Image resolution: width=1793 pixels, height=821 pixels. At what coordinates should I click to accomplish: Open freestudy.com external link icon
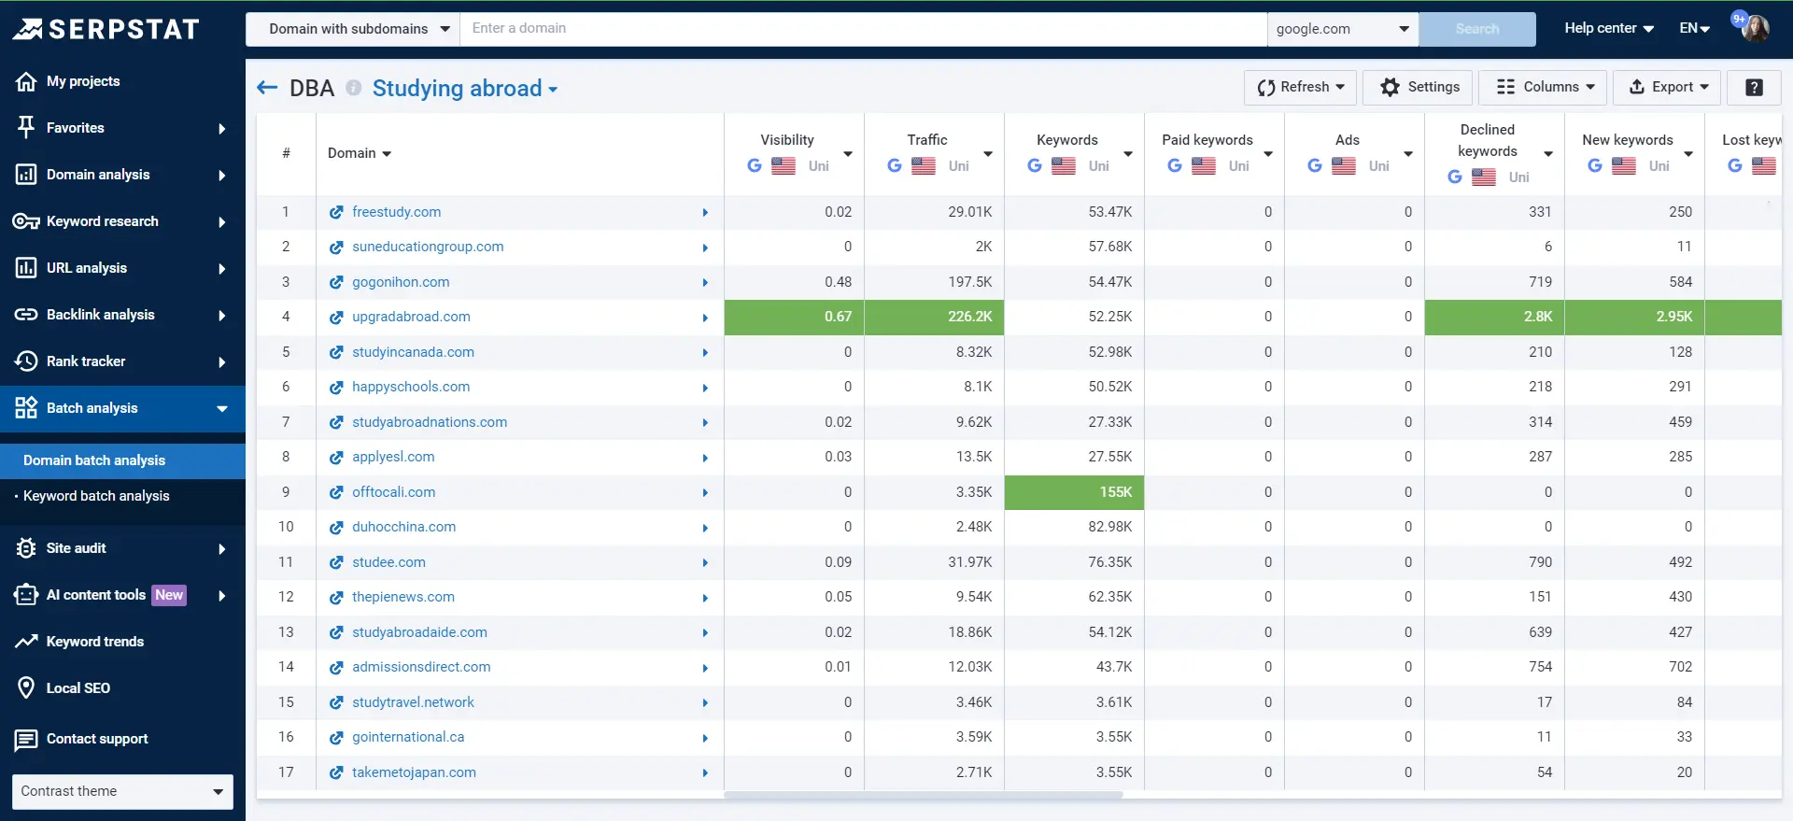click(336, 212)
